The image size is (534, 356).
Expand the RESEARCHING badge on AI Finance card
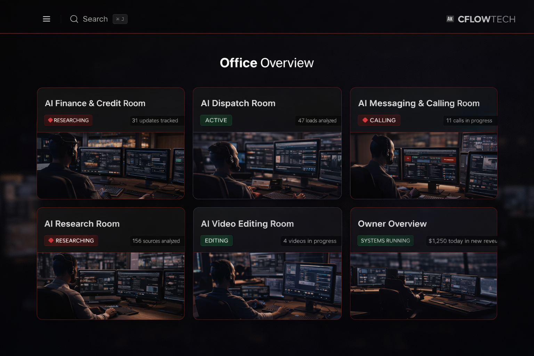[68, 120]
